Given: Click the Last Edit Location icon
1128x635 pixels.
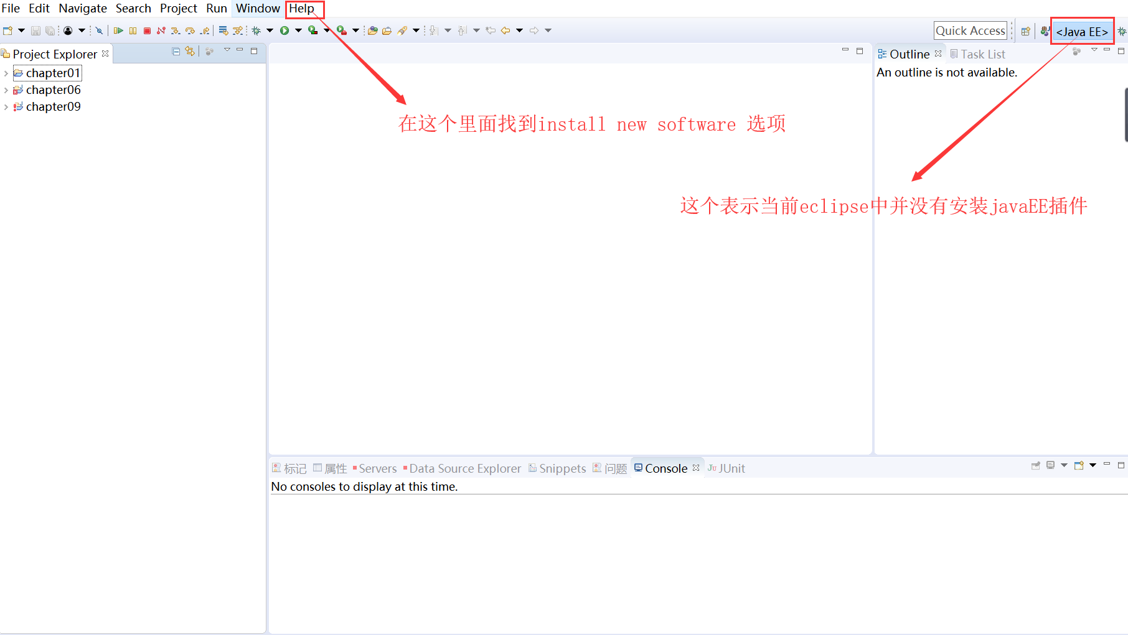Looking at the screenshot, I should pos(491,30).
